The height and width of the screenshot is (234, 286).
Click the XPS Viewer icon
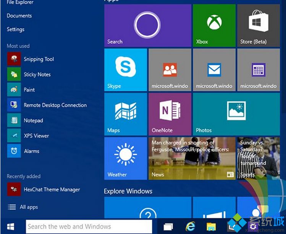coord(14,135)
